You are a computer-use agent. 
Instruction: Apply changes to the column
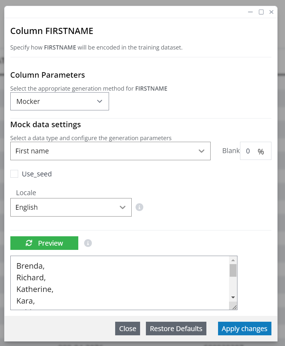pyautogui.click(x=245, y=329)
